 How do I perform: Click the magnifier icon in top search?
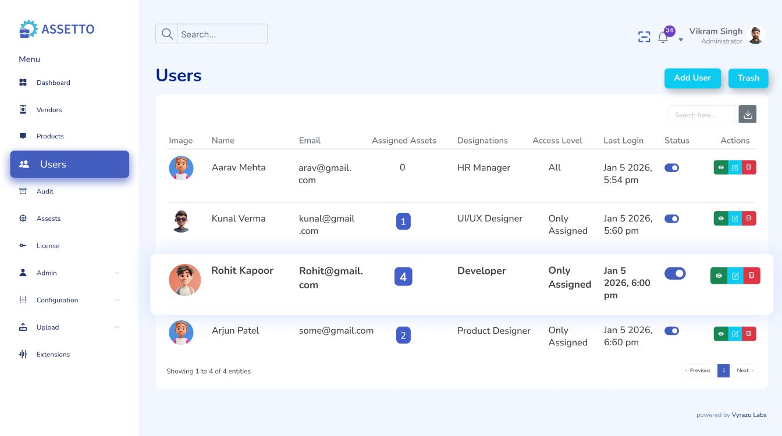(167, 34)
